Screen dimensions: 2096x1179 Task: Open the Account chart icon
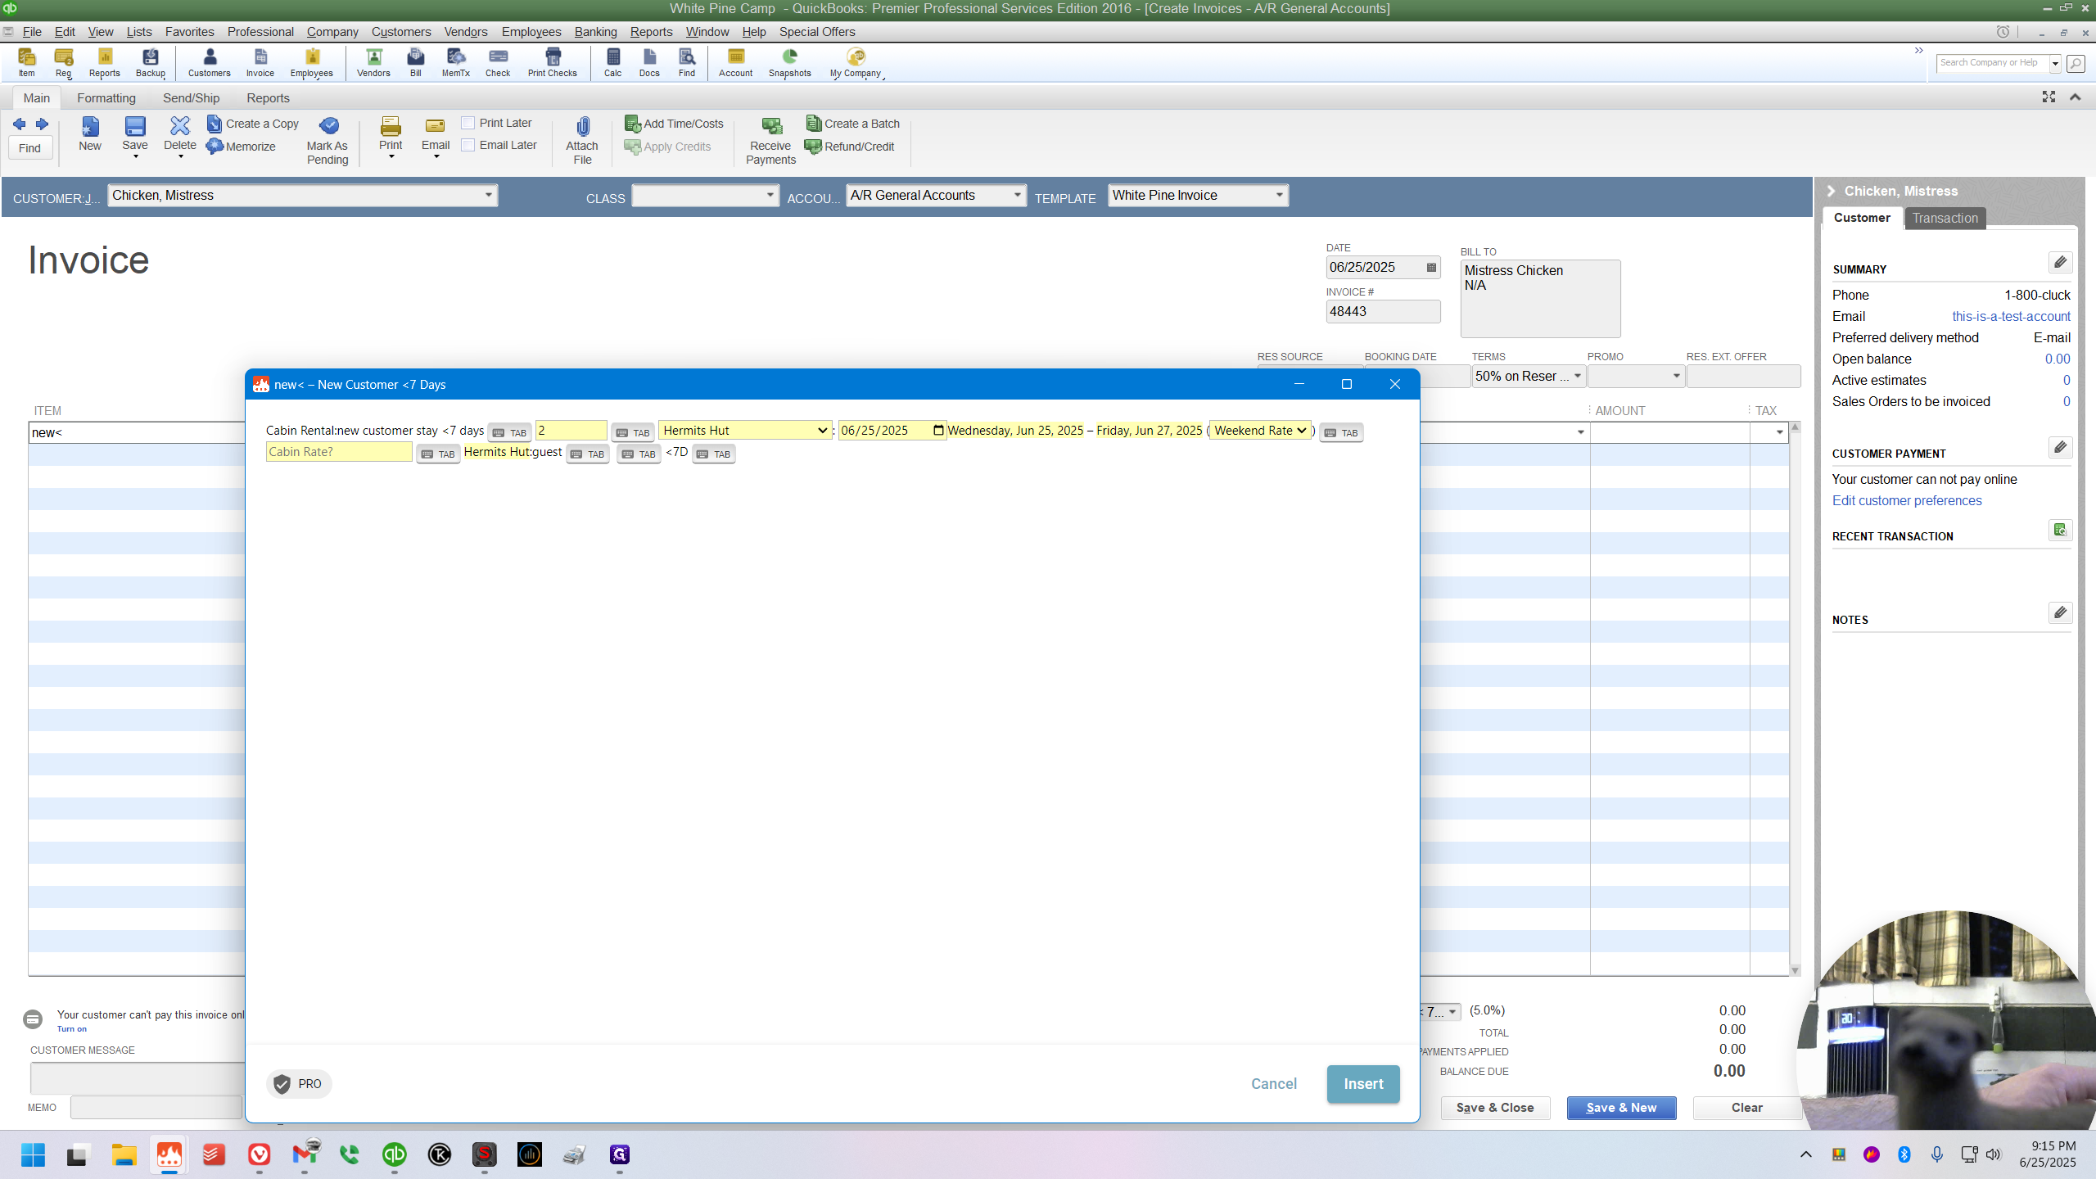coord(736,62)
